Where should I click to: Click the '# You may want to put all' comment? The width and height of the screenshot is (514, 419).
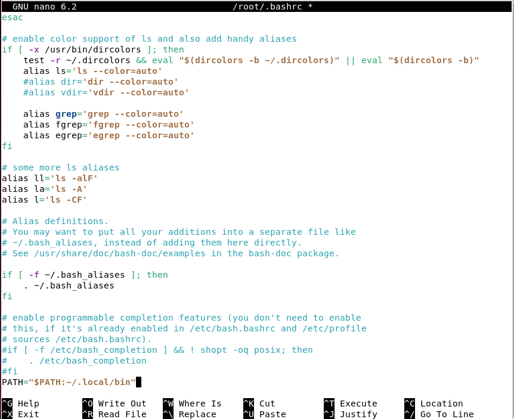coord(179,232)
